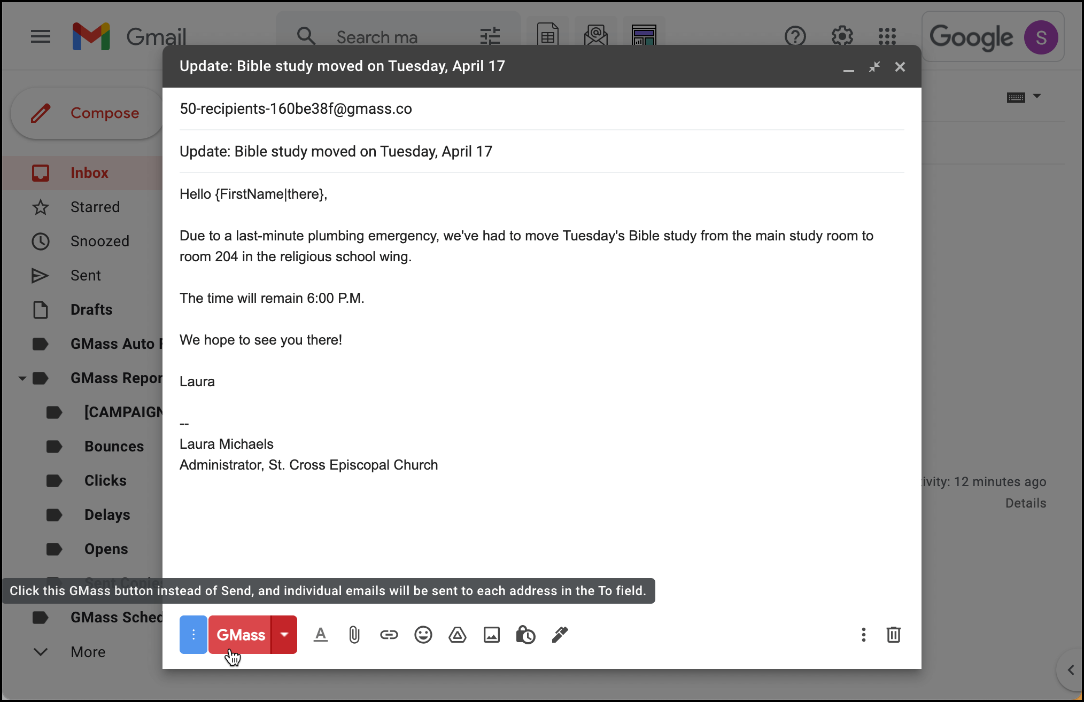
Task: Discard draft trash icon
Action: 894,635
